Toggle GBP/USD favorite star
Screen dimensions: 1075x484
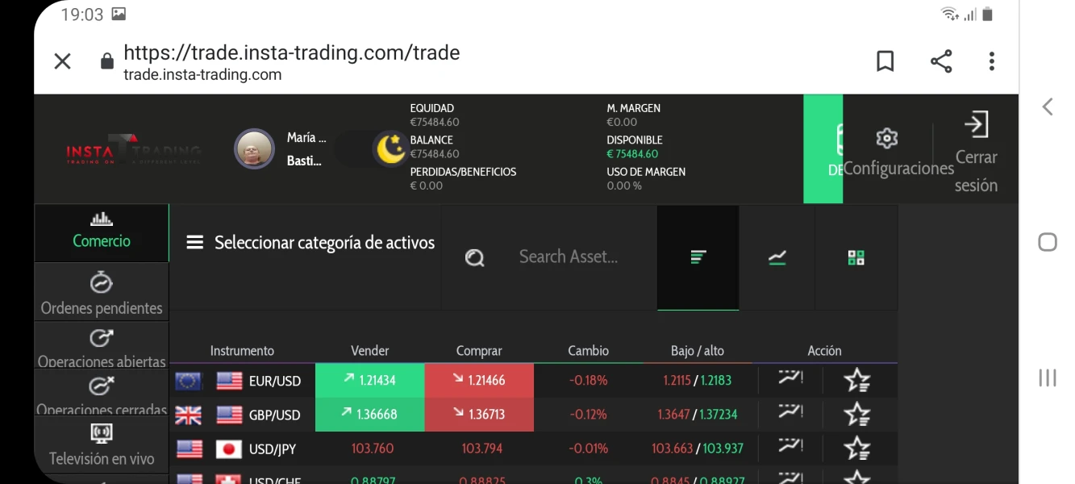tap(856, 415)
